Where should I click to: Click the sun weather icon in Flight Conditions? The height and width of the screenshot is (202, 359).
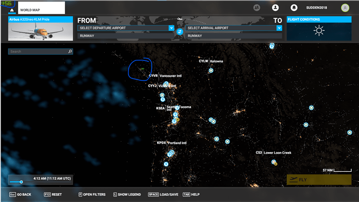tap(319, 31)
